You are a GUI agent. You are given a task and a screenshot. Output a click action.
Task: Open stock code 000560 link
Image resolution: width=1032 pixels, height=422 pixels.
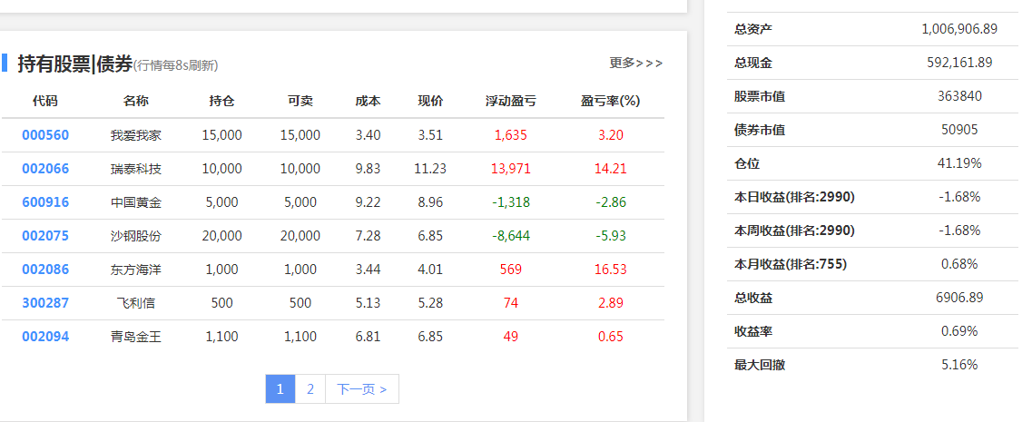(45, 135)
